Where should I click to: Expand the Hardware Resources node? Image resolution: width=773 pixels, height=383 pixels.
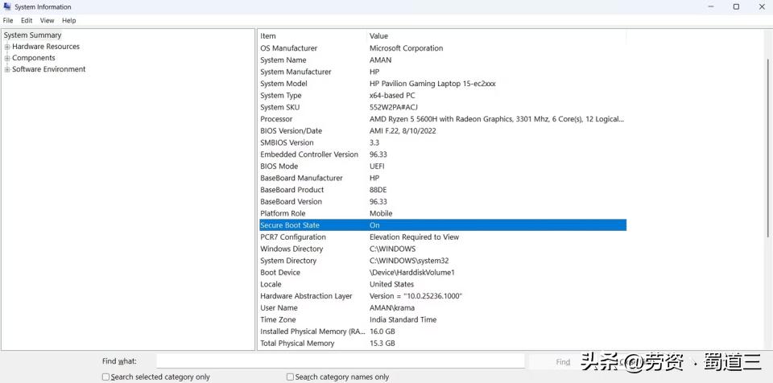pyautogui.click(x=7, y=47)
